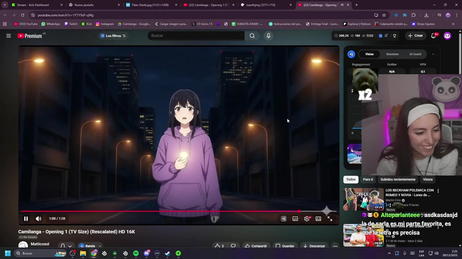This screenshot has width=462, height=259.
Task: Select the Vistas tab in vidIQ panel
Action: click(369, 54)
